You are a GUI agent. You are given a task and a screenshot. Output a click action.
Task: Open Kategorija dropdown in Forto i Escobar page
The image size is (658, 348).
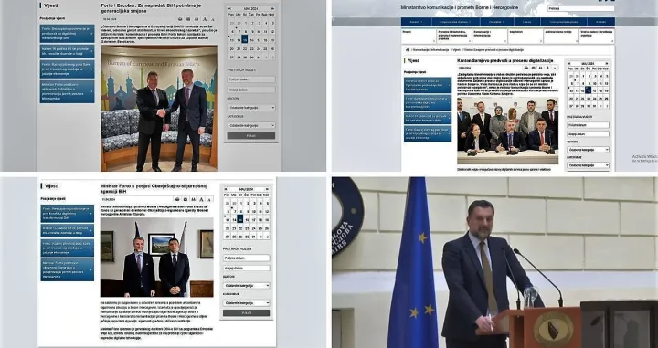pyautogui.click(x=251, y=125)
